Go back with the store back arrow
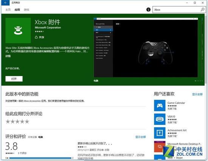This screenshot has height=161, width=208. click(x=5, y=3)
